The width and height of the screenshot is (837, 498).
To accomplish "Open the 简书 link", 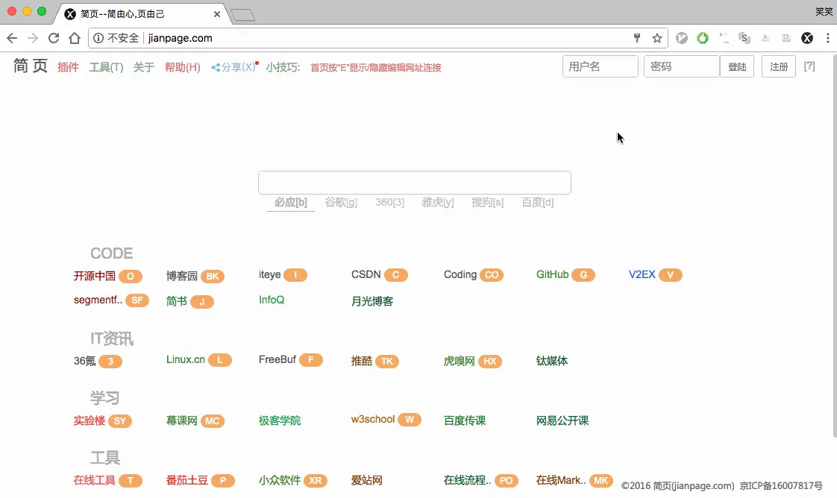I will click(177, 301).
